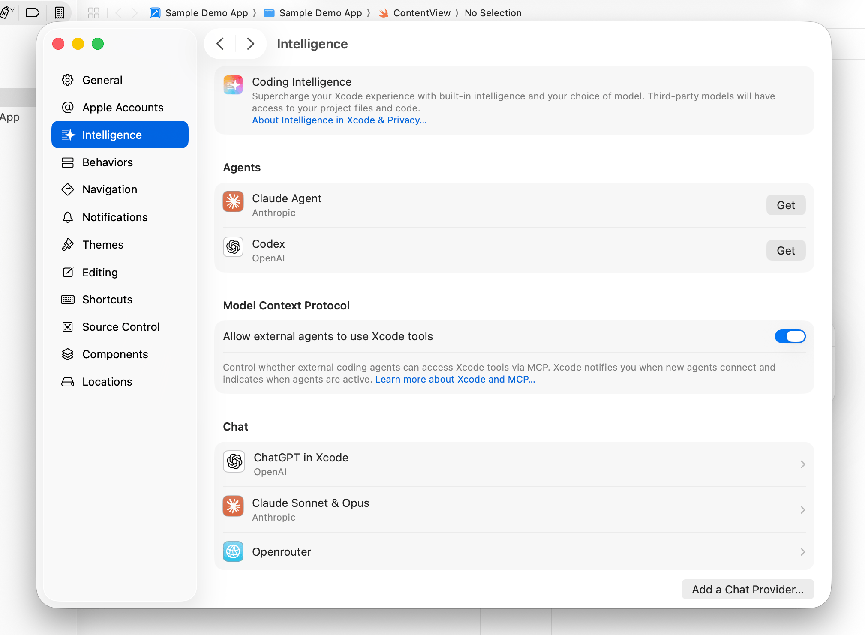
Task: Open Behaviors settings pane
Action: point(120,162)
